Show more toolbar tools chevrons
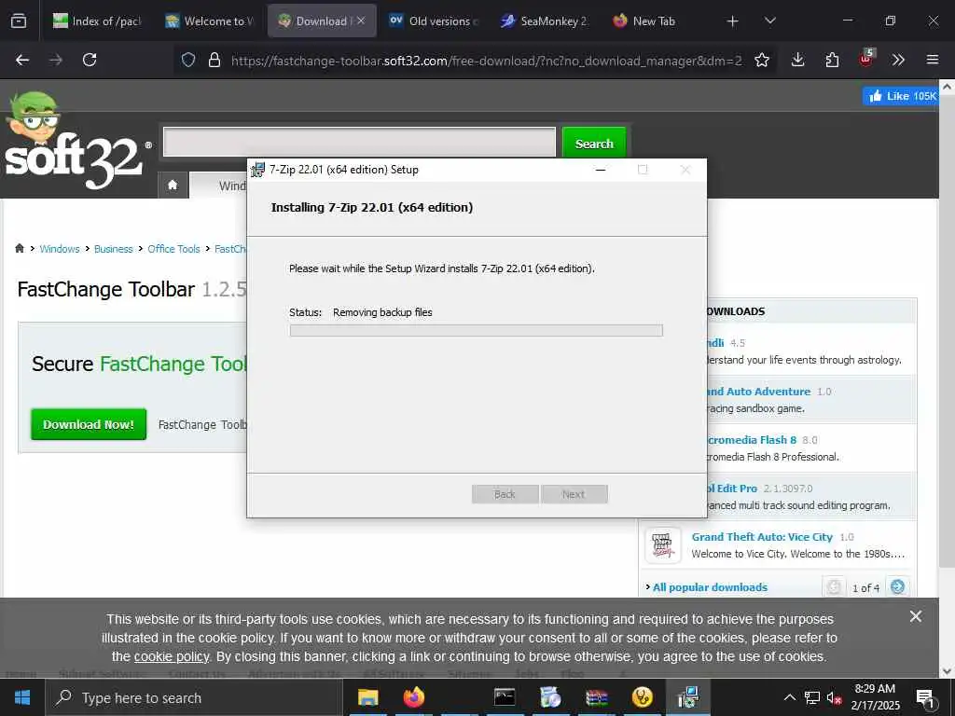Viewport: 955px width, 716px height. pos(898,60)
